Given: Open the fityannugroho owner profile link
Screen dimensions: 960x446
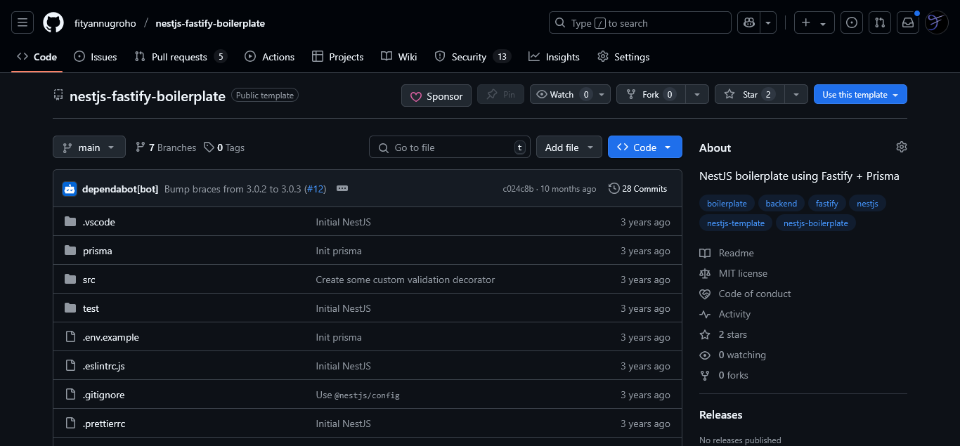Looking at the screenshot, I should pos(105,23).
